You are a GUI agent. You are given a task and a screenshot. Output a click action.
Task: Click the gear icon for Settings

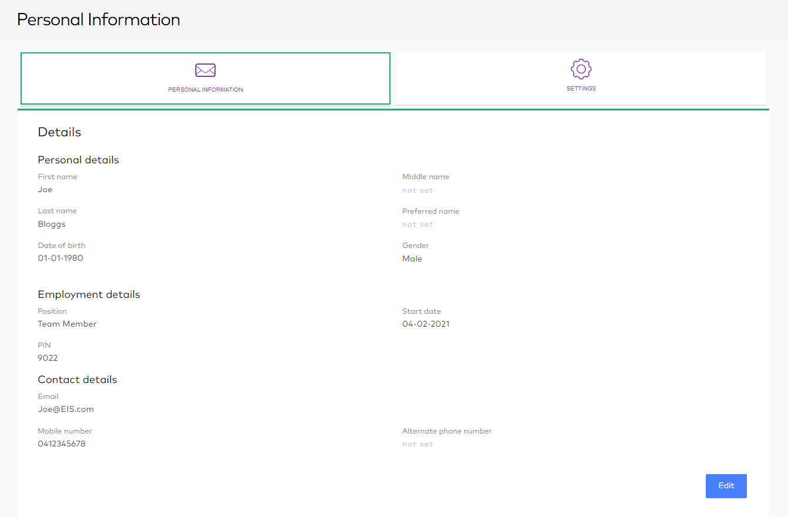(x=581, y=69)
